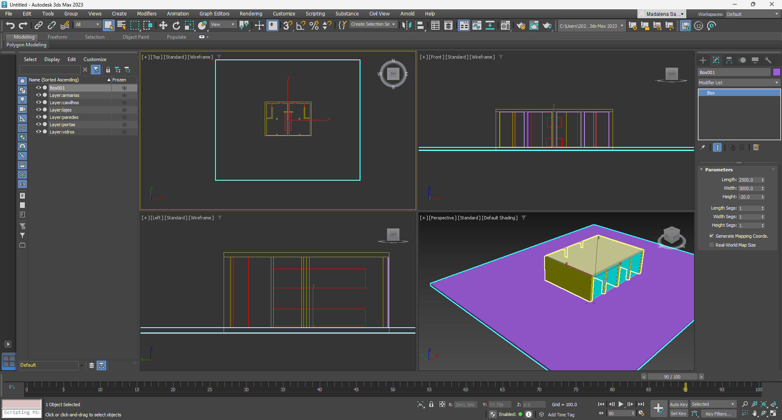Expand the Workspaces Default dropdown
This screenshot has width=782, height=420.
pyautogui.click(x=752, y=14)
